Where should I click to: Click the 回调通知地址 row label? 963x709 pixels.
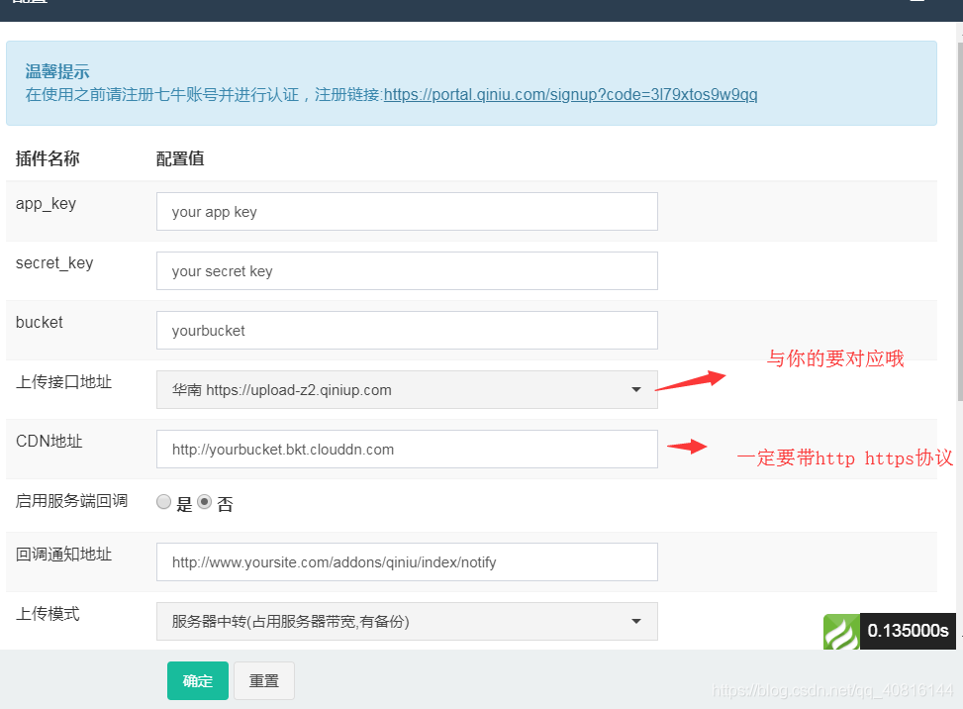[64, 555]
